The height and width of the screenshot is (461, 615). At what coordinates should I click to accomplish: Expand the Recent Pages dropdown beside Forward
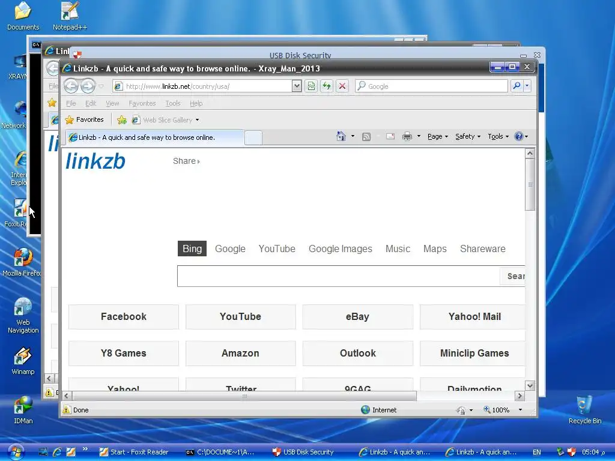pos(101,86)
